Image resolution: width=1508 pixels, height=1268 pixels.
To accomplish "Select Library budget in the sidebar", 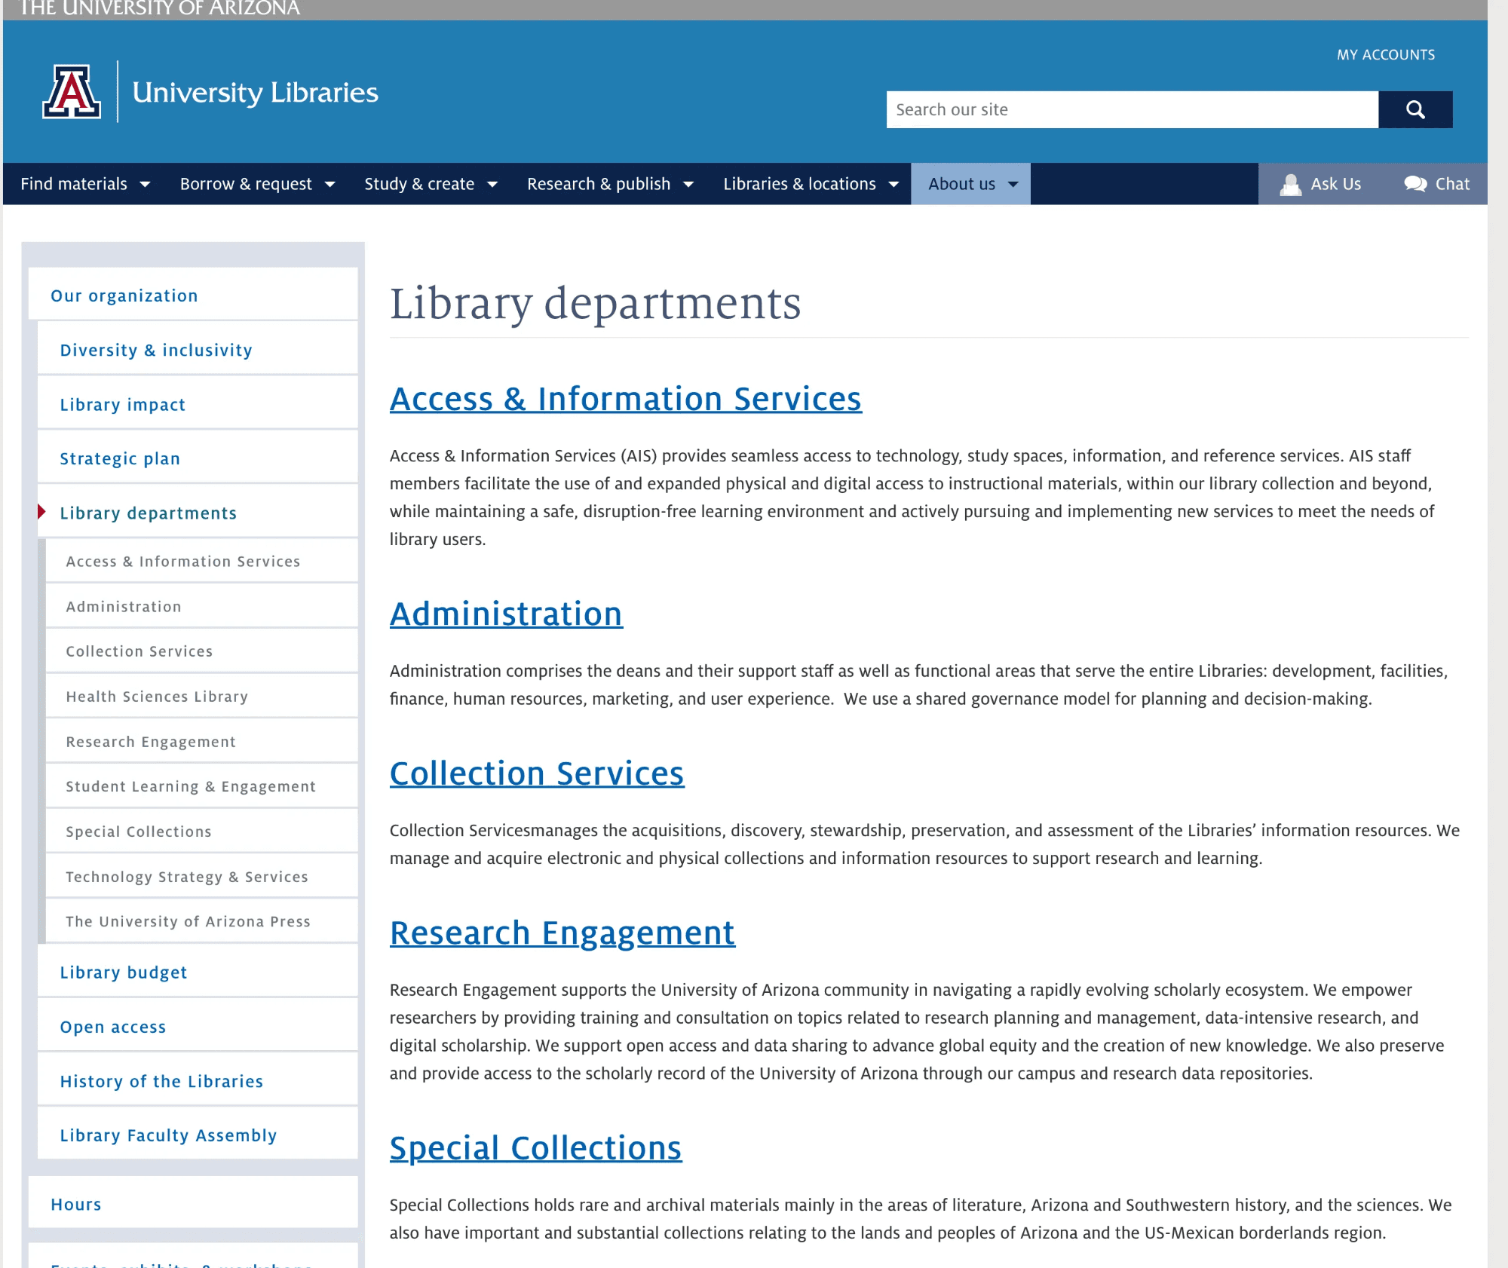I will [x=198, y=972].
